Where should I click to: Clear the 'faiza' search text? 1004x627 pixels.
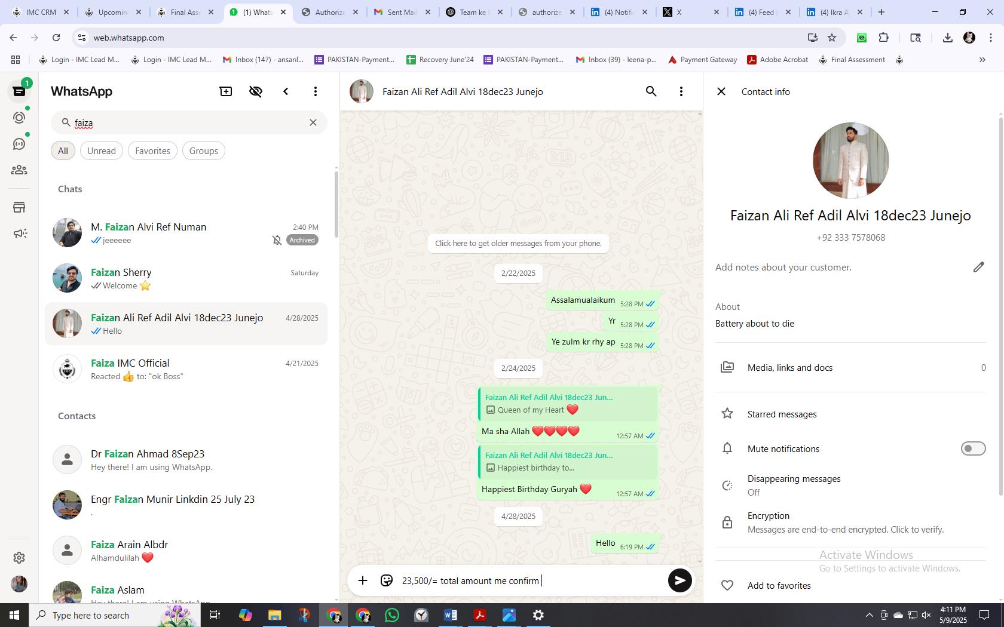313,122
